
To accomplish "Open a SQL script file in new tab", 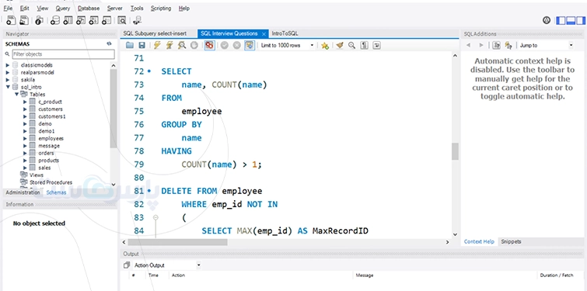I will coord(24,20).
